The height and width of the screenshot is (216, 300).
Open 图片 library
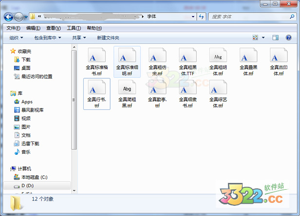pyautogui.click(x=22, y=127)
